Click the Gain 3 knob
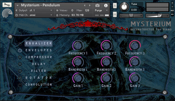 (x=135, y=78)
